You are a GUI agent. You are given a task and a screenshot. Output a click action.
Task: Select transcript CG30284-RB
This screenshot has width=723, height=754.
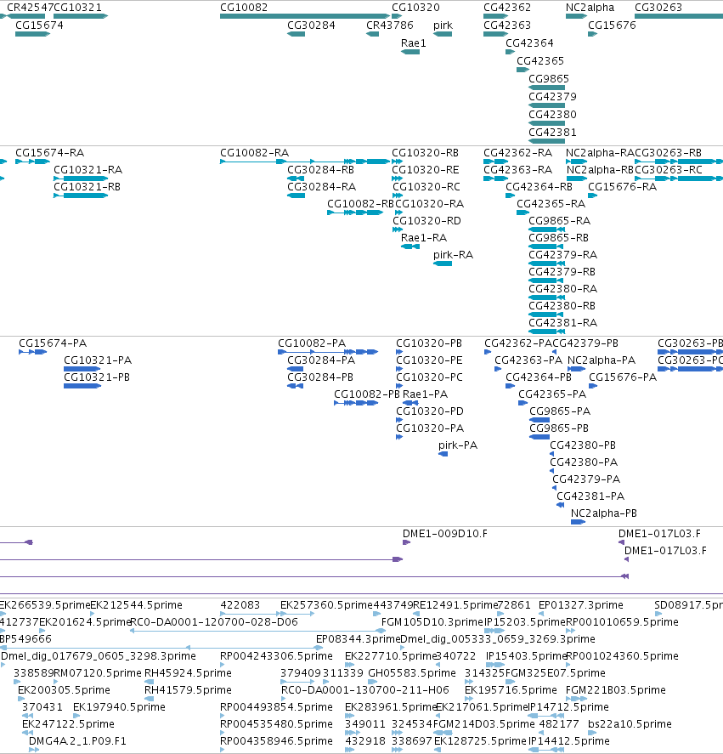pos(297,179)
